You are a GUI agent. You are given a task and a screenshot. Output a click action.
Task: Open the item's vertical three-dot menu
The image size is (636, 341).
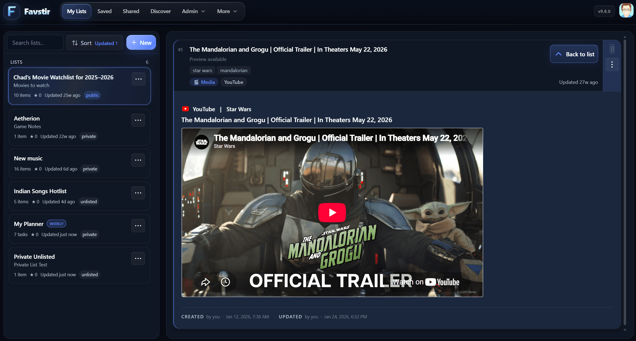[612, 65]
